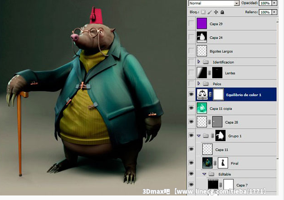Select the Capa 24 layer thumbnail

coord(202,37)
